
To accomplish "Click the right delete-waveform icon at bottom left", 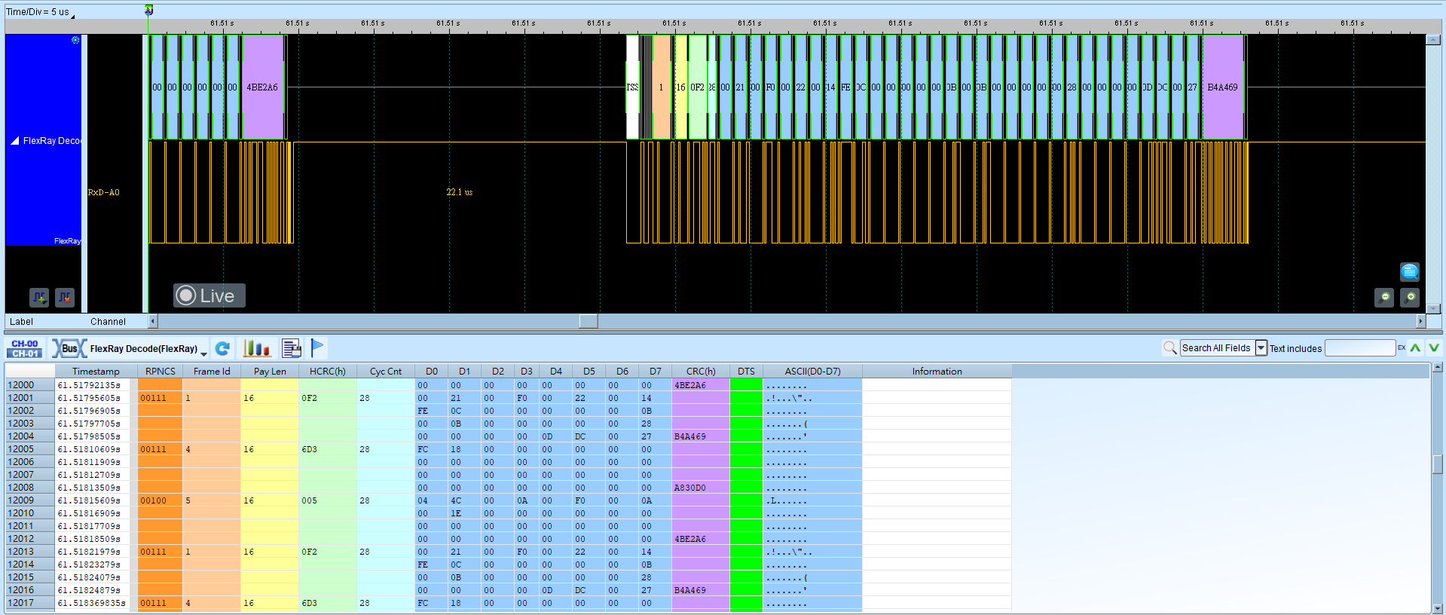I will coord(65,298).
